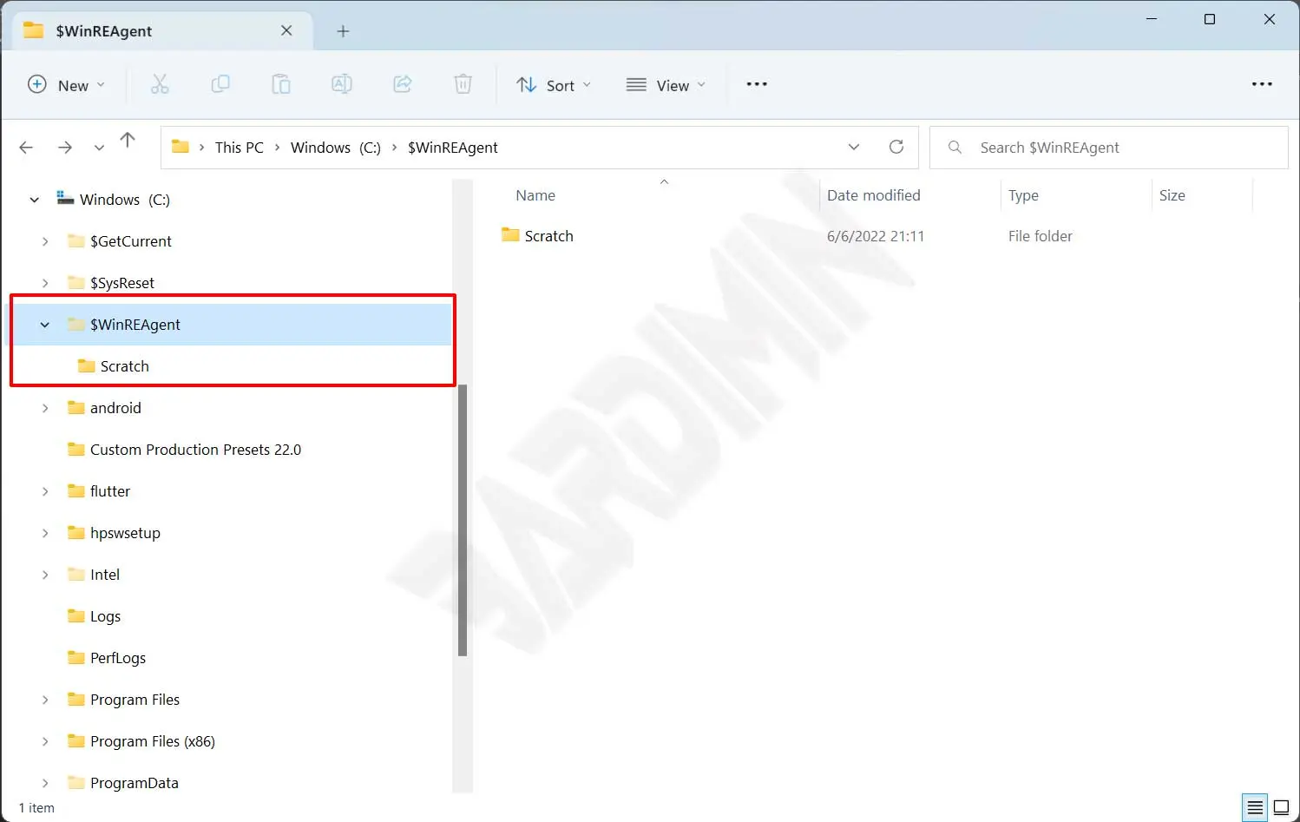Sort by the Date modified column header
This screenshot has height=822, width=1300.
point(873,195)
